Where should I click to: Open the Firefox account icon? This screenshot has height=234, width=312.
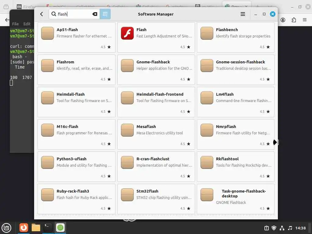[283, 20]
